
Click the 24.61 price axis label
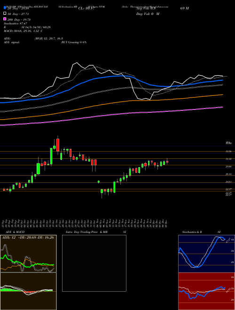229,182
